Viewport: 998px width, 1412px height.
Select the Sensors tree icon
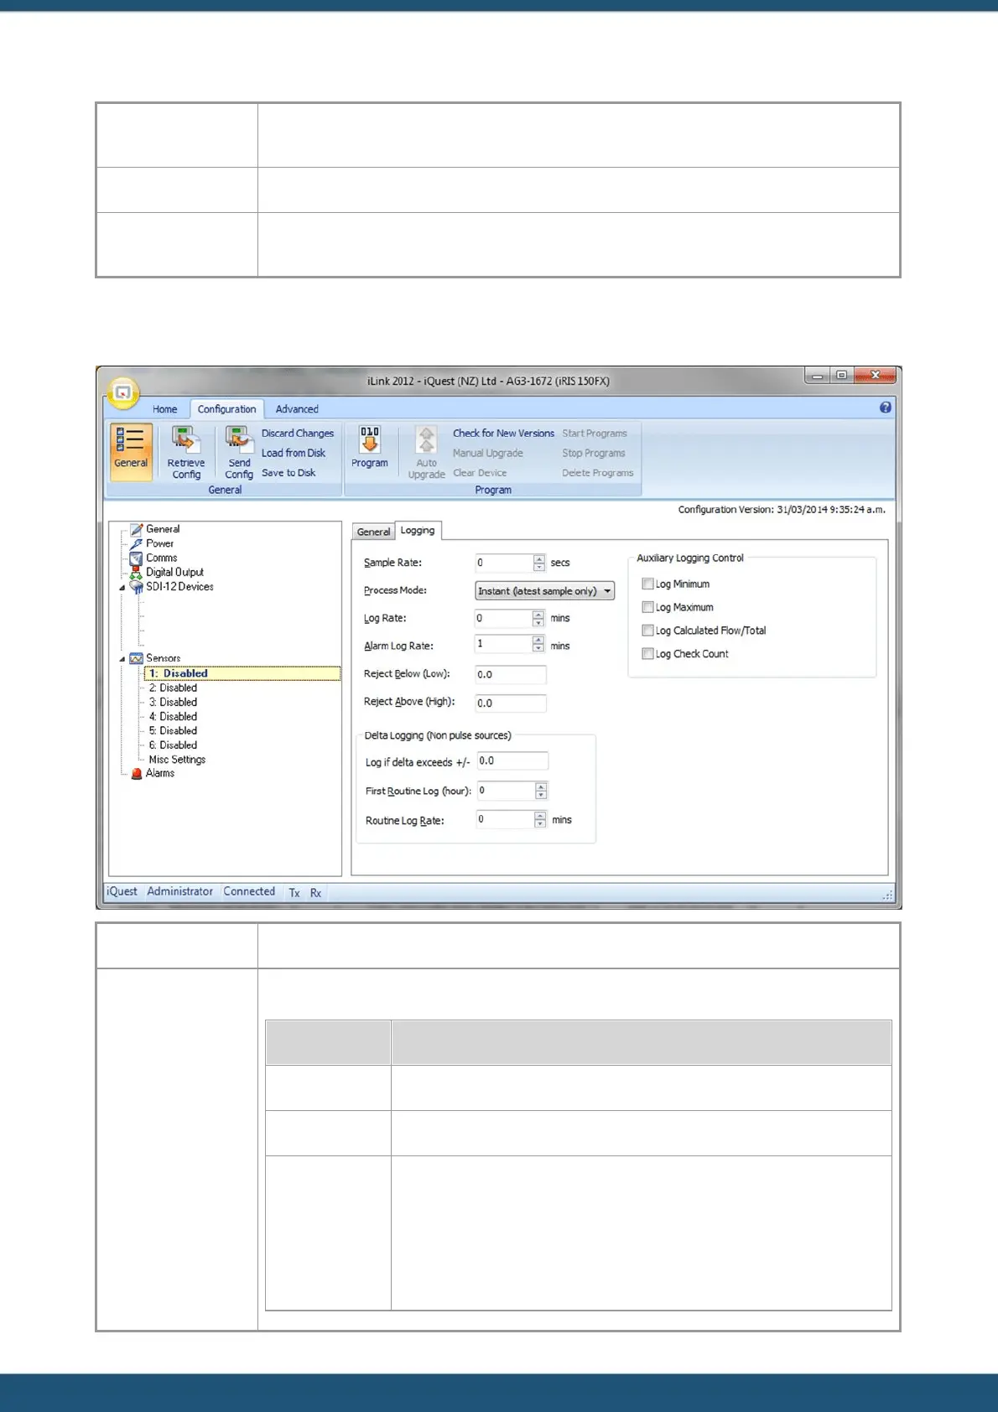tap(136, 658)
